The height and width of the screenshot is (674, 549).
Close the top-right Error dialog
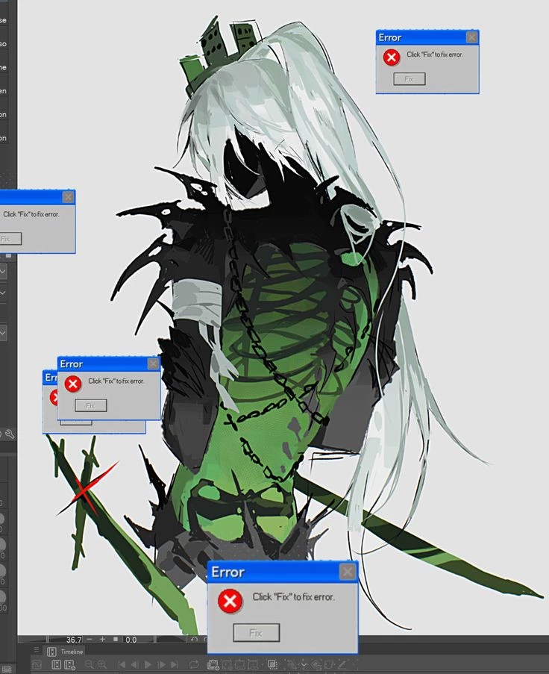point(471,37)
